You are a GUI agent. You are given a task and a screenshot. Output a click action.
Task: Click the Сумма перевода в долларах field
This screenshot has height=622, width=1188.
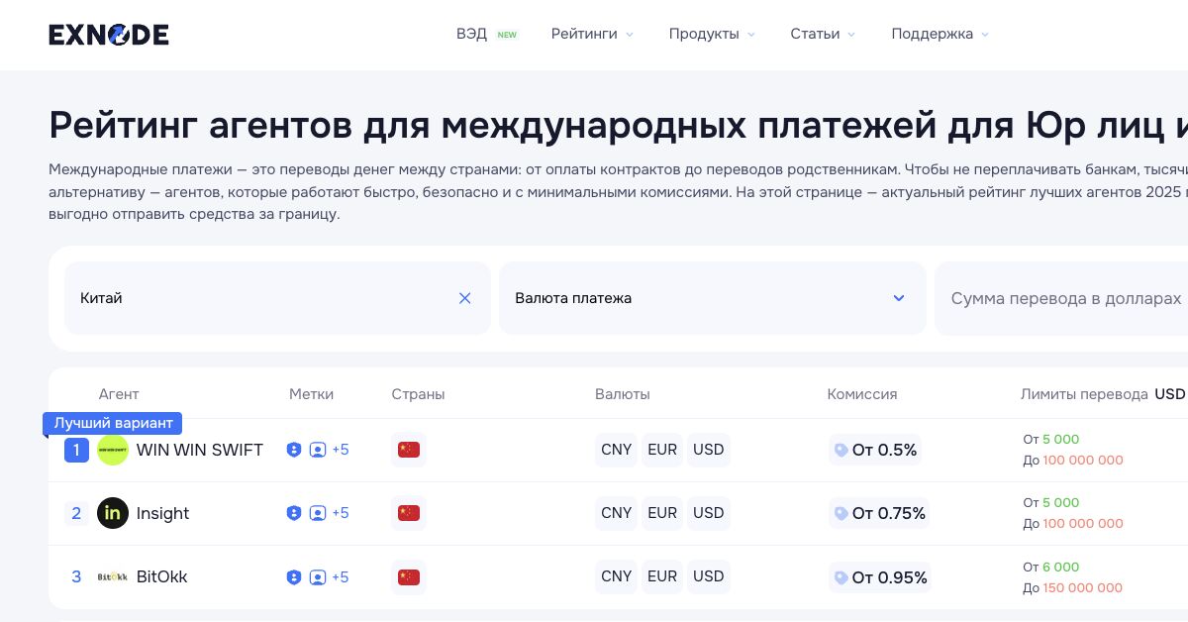(1064, 298)
